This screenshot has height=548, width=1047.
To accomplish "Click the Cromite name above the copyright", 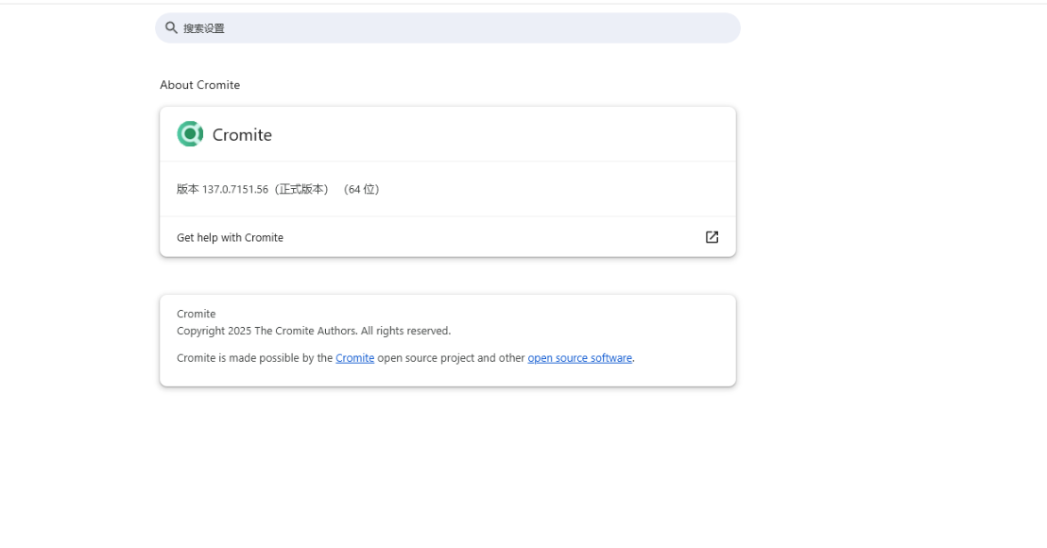I will (x=196, y=314).
